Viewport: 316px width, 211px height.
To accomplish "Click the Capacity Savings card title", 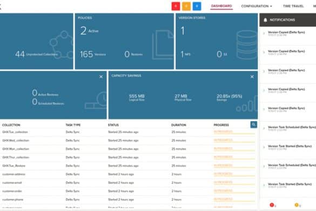I will point(126,76).
